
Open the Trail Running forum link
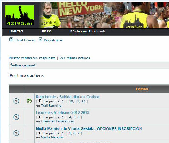[51, 106]
